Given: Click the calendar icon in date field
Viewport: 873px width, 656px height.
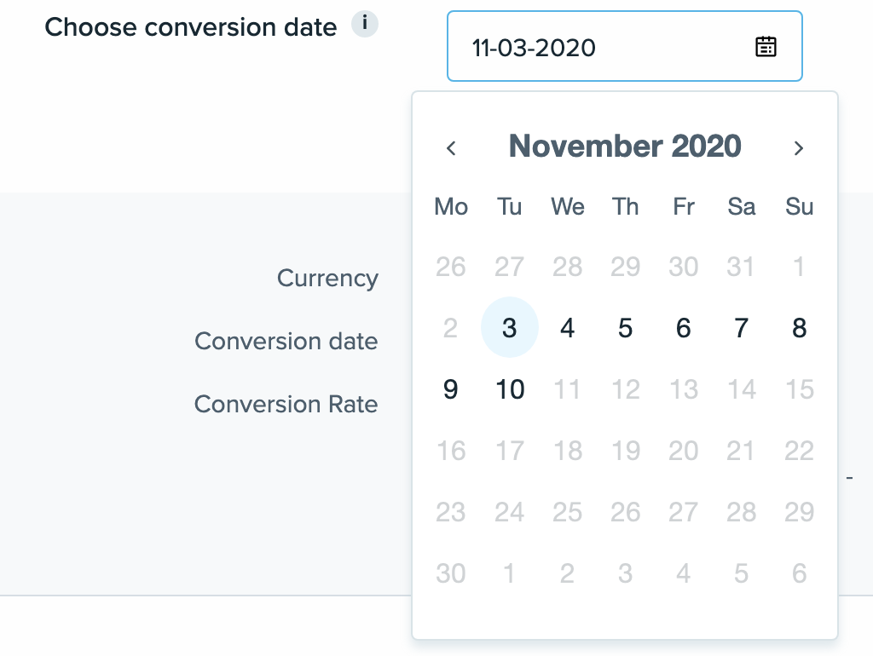Looking at the screenshot, I should 766,47.
